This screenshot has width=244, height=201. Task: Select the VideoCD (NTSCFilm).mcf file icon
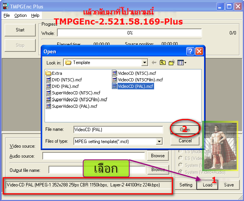pyautogui.click(x=115, y=79)
